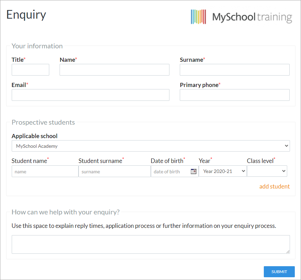Open the date of birth calendar picker
Screen dimensions: 301x280
pos(193,171)
